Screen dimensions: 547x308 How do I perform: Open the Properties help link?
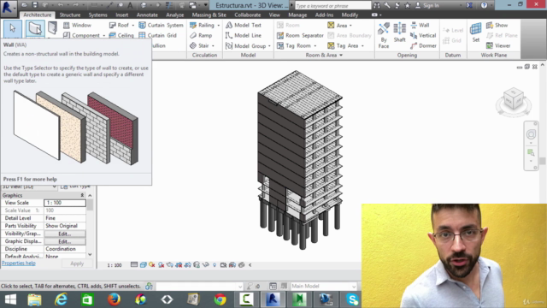(x=19, y=264)
